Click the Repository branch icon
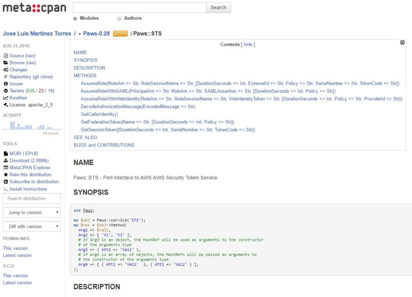 [6, 77]
